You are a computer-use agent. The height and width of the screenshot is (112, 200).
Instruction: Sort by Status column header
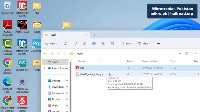tap(130, 61)
